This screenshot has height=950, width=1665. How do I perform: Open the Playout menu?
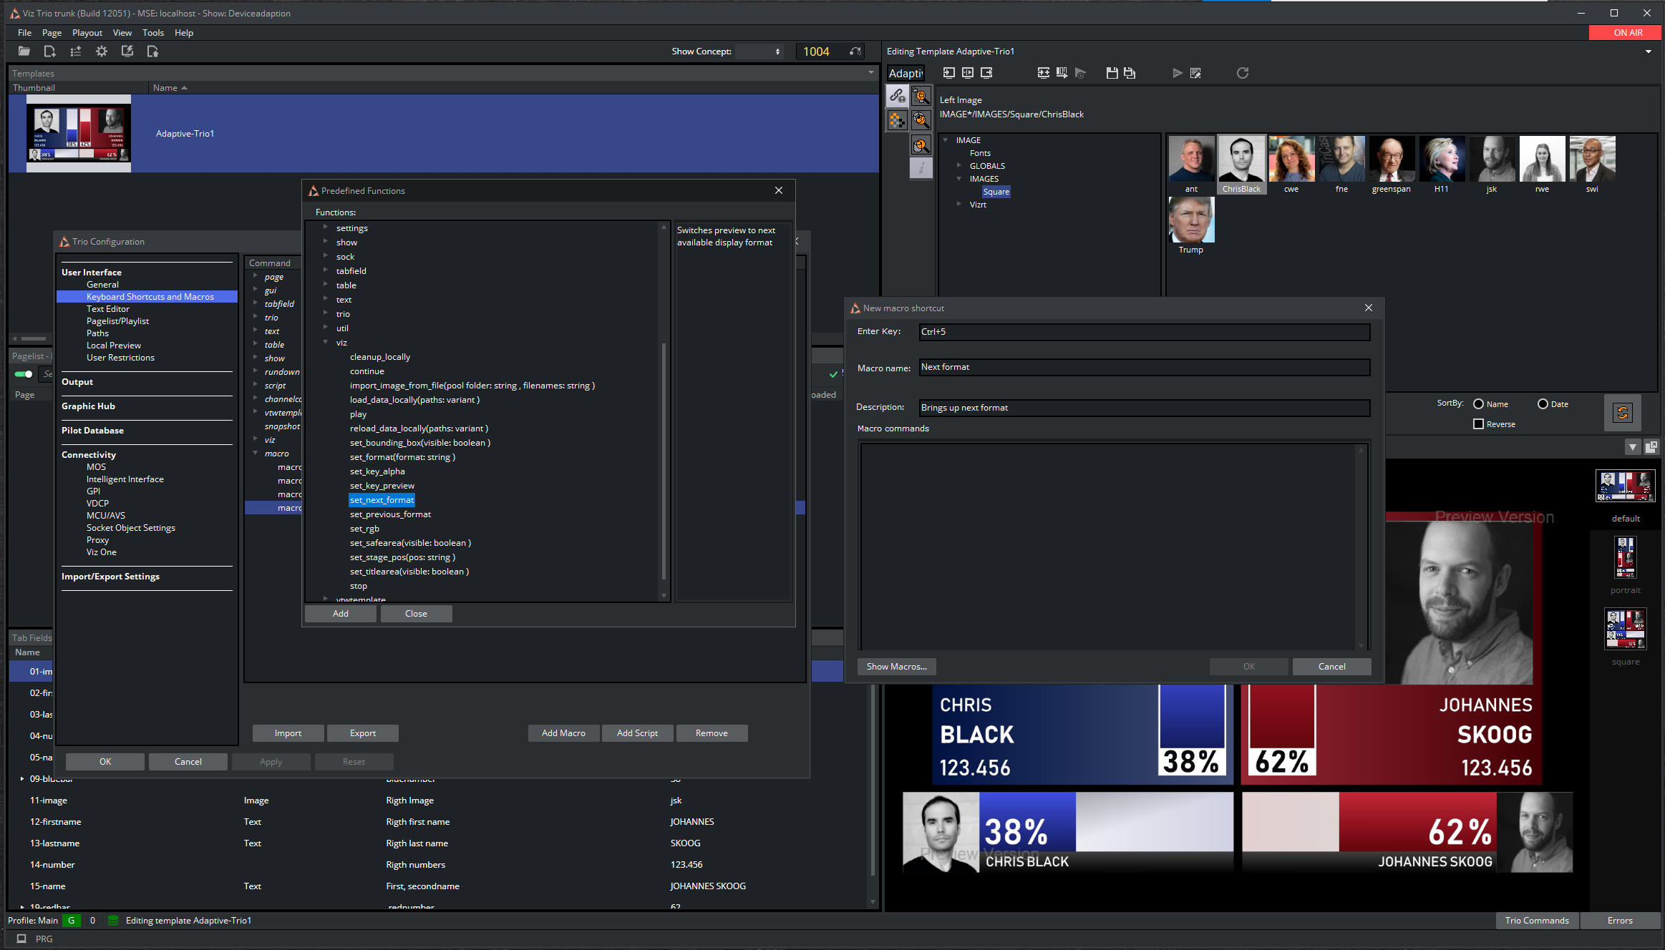(87, 32)
